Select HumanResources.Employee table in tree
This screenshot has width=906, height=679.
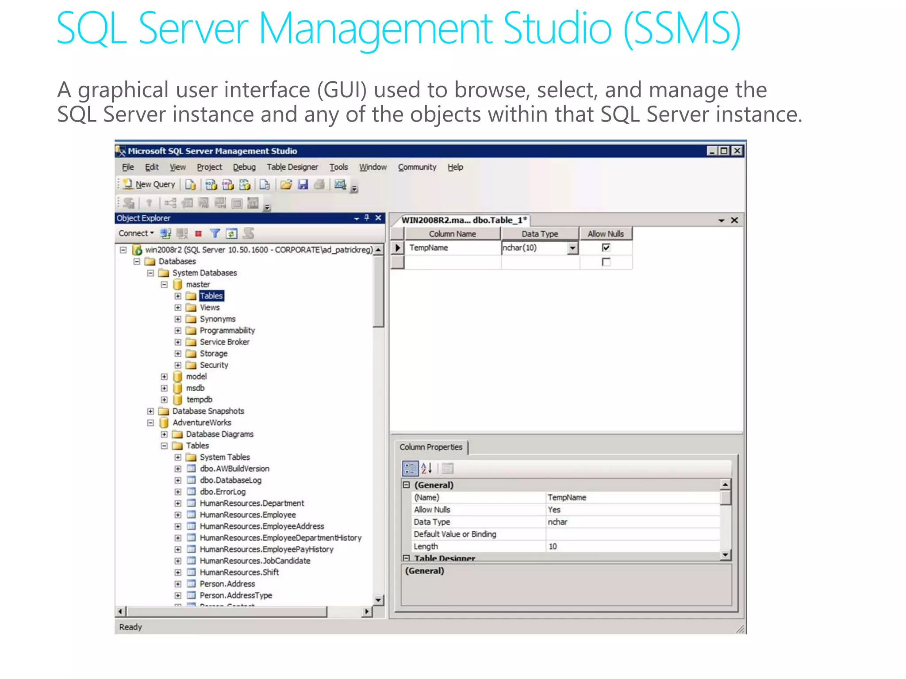[247, 515]
